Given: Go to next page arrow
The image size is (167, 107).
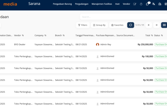Looking at the screenshot, I should pyautogui.click(x=156, y=25).
